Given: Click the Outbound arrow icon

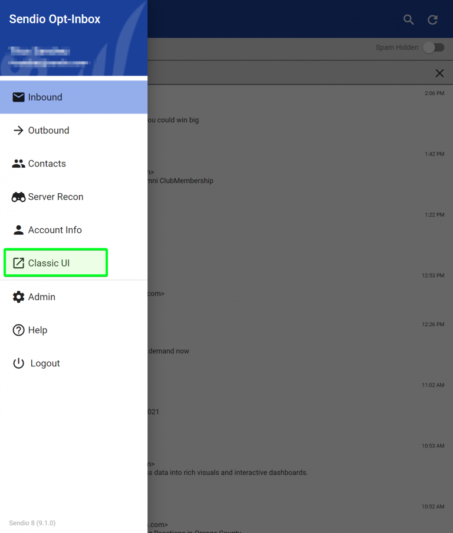Looking at the screenshot, I should (x=18, y=131).
